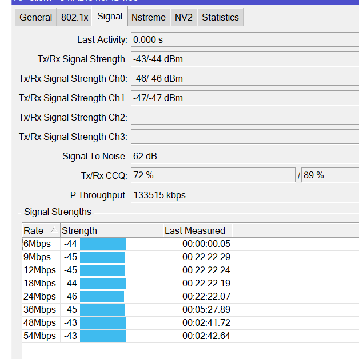This screenshot has width=359, height=359.
Task: Click the 48Mbps signal strength bar
Action: (103, 322)
